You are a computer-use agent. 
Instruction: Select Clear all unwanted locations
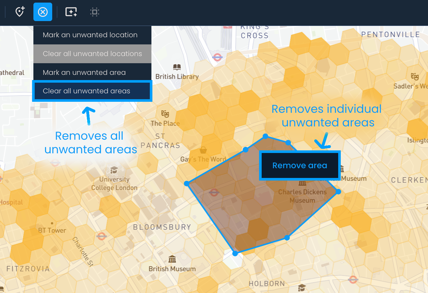tap(92, 54)
